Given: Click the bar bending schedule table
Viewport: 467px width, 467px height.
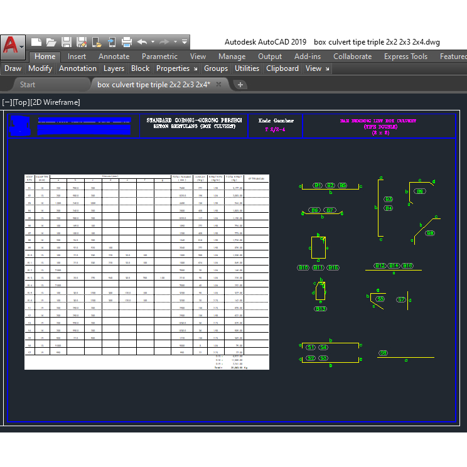Looking at the screenshot, I should coord(147,272).
